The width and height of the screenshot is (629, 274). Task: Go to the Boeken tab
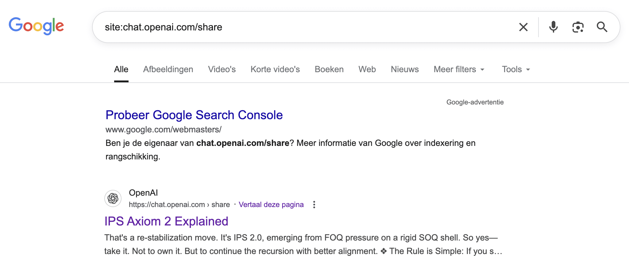point(329,69)
